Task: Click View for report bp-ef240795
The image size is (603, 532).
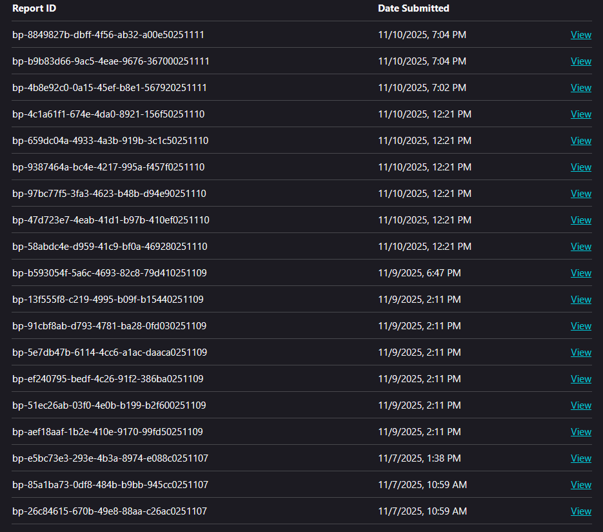Action: click(x=580, y=379)
